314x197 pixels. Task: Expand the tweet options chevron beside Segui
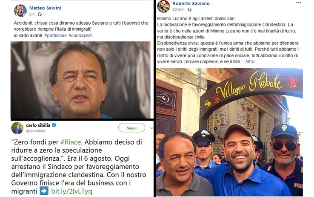pos(151,128)
